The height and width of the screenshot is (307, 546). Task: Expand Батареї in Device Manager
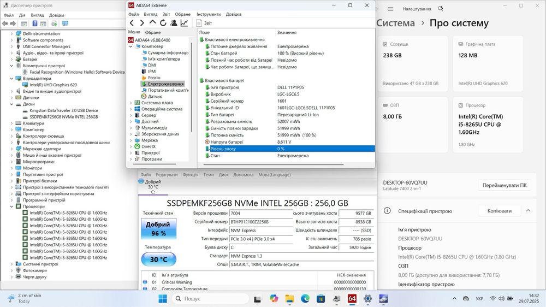[x=11, y=59]
